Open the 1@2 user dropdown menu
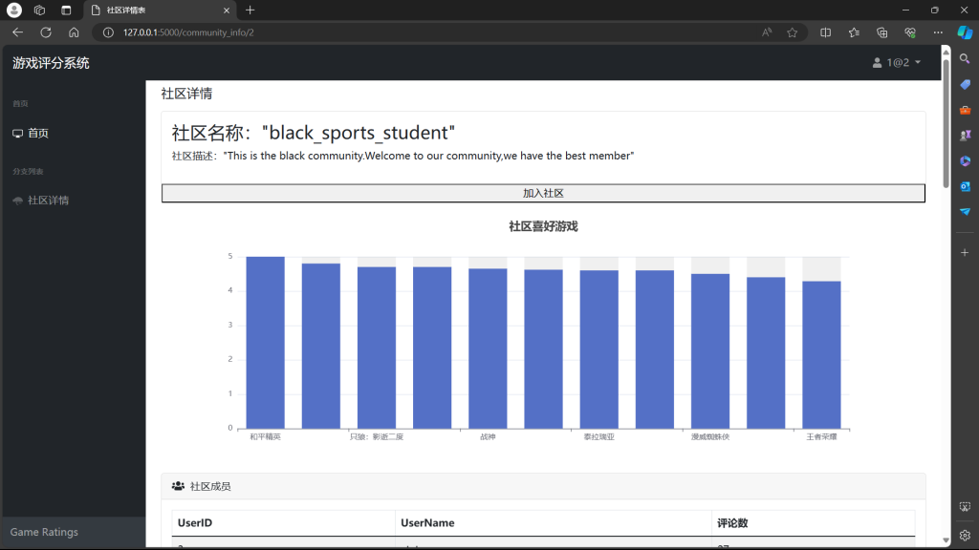The image size is (979, 550). (x=897, y=63)
